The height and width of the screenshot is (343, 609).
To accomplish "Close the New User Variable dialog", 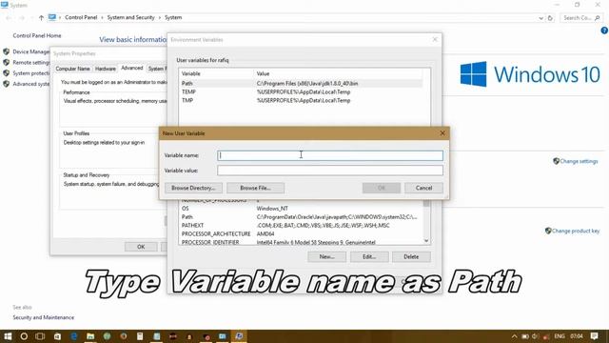I will (x=442, y=133).
